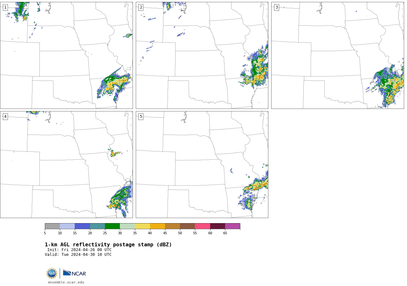
Task: Click colorbar tick label 65
Action: pyautogui.click(x=225, y=233)
